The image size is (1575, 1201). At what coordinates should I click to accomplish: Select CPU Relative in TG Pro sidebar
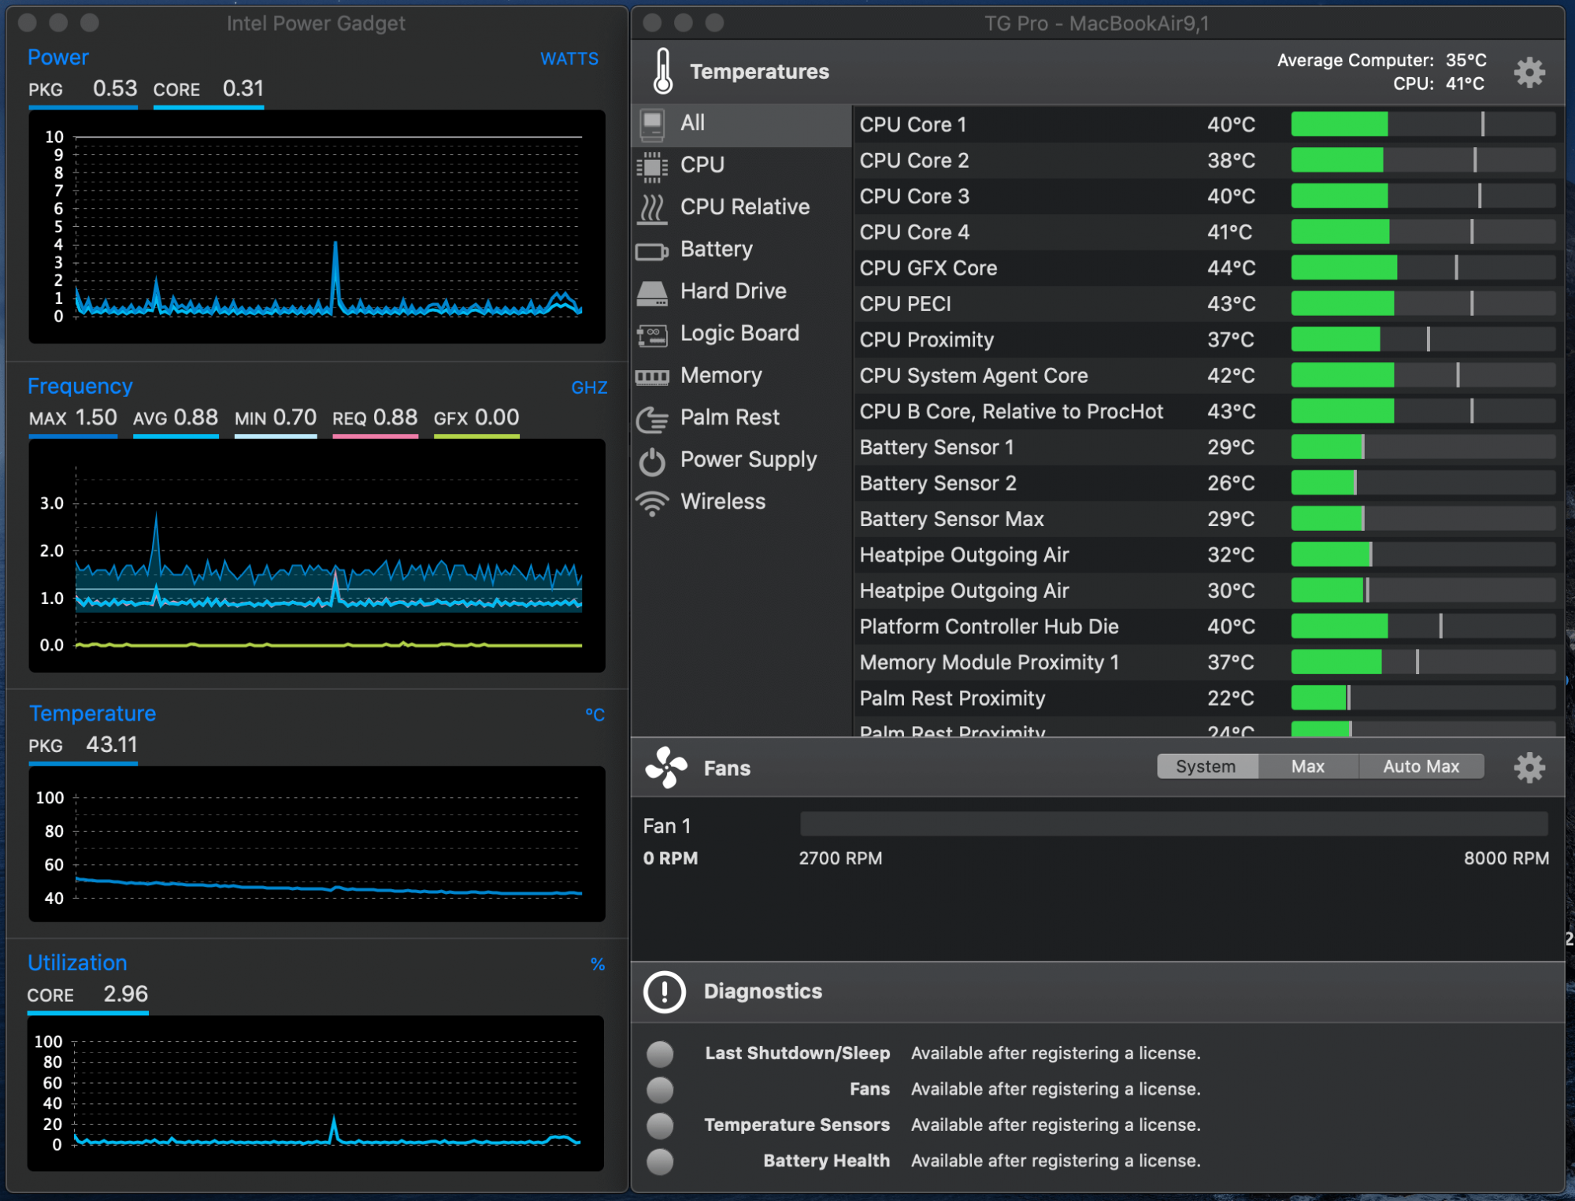pos(734,206)
